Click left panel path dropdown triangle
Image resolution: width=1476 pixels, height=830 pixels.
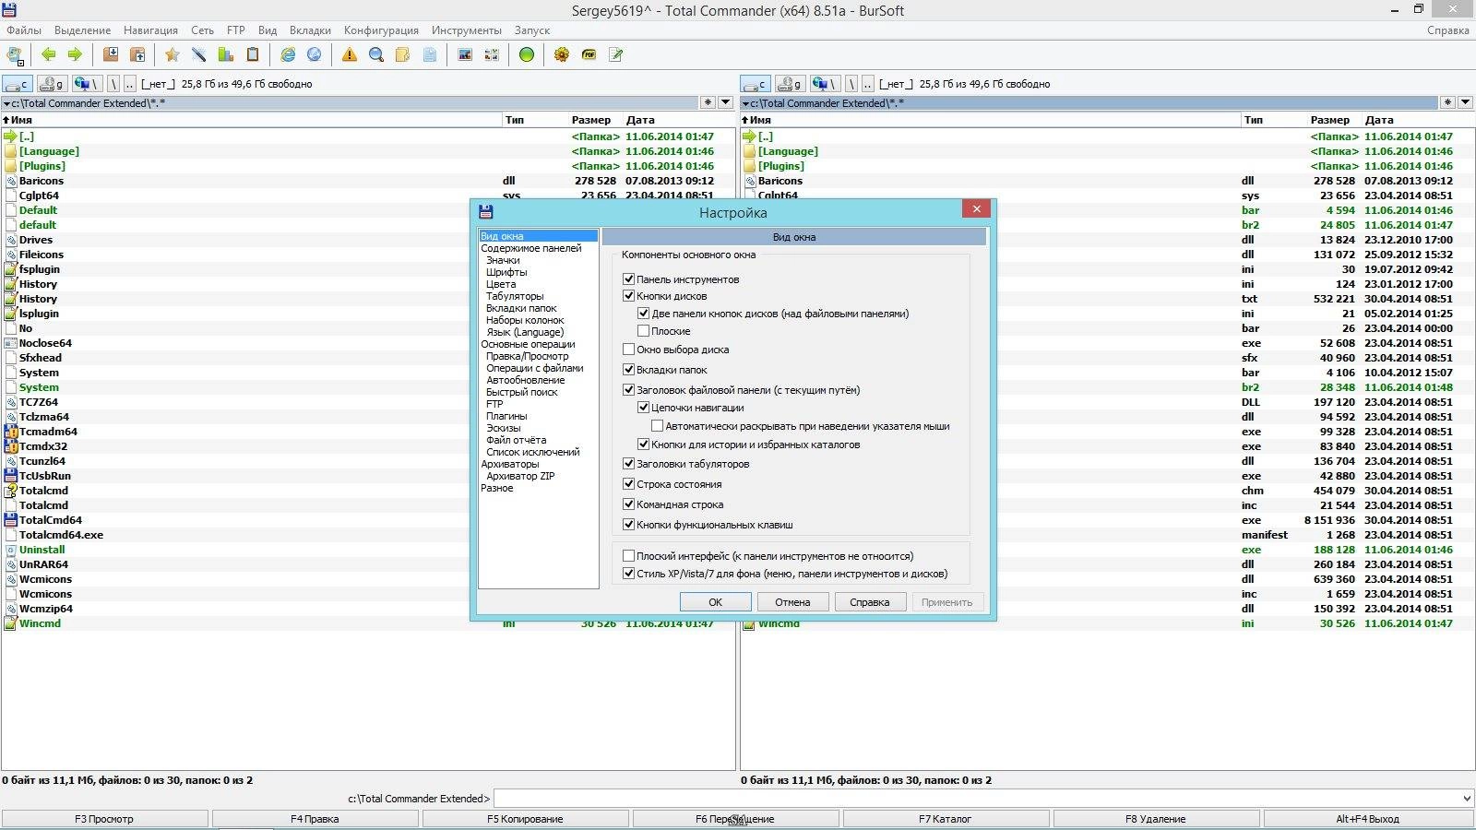(x=7, y=104)
